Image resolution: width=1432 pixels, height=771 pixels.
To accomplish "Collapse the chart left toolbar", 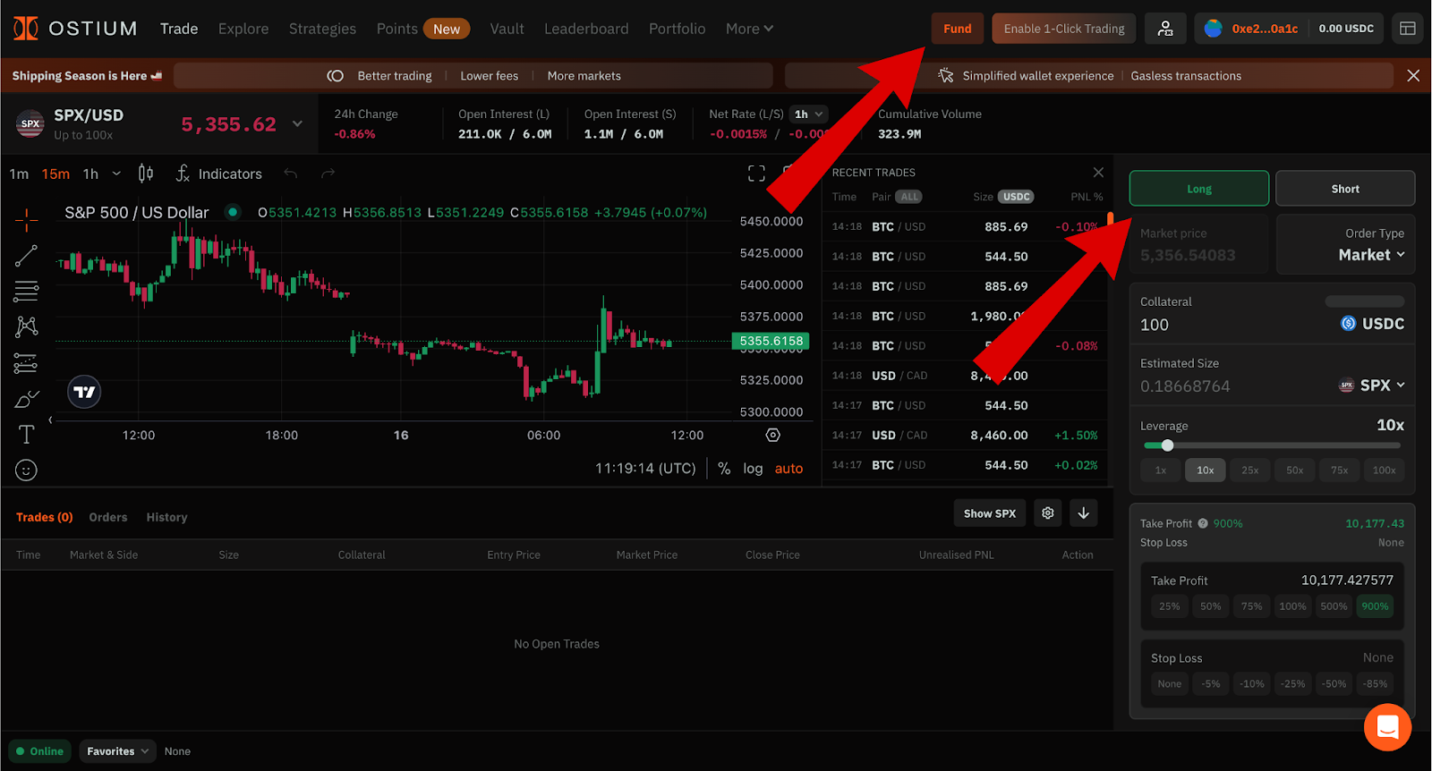I will pos(50,419).
